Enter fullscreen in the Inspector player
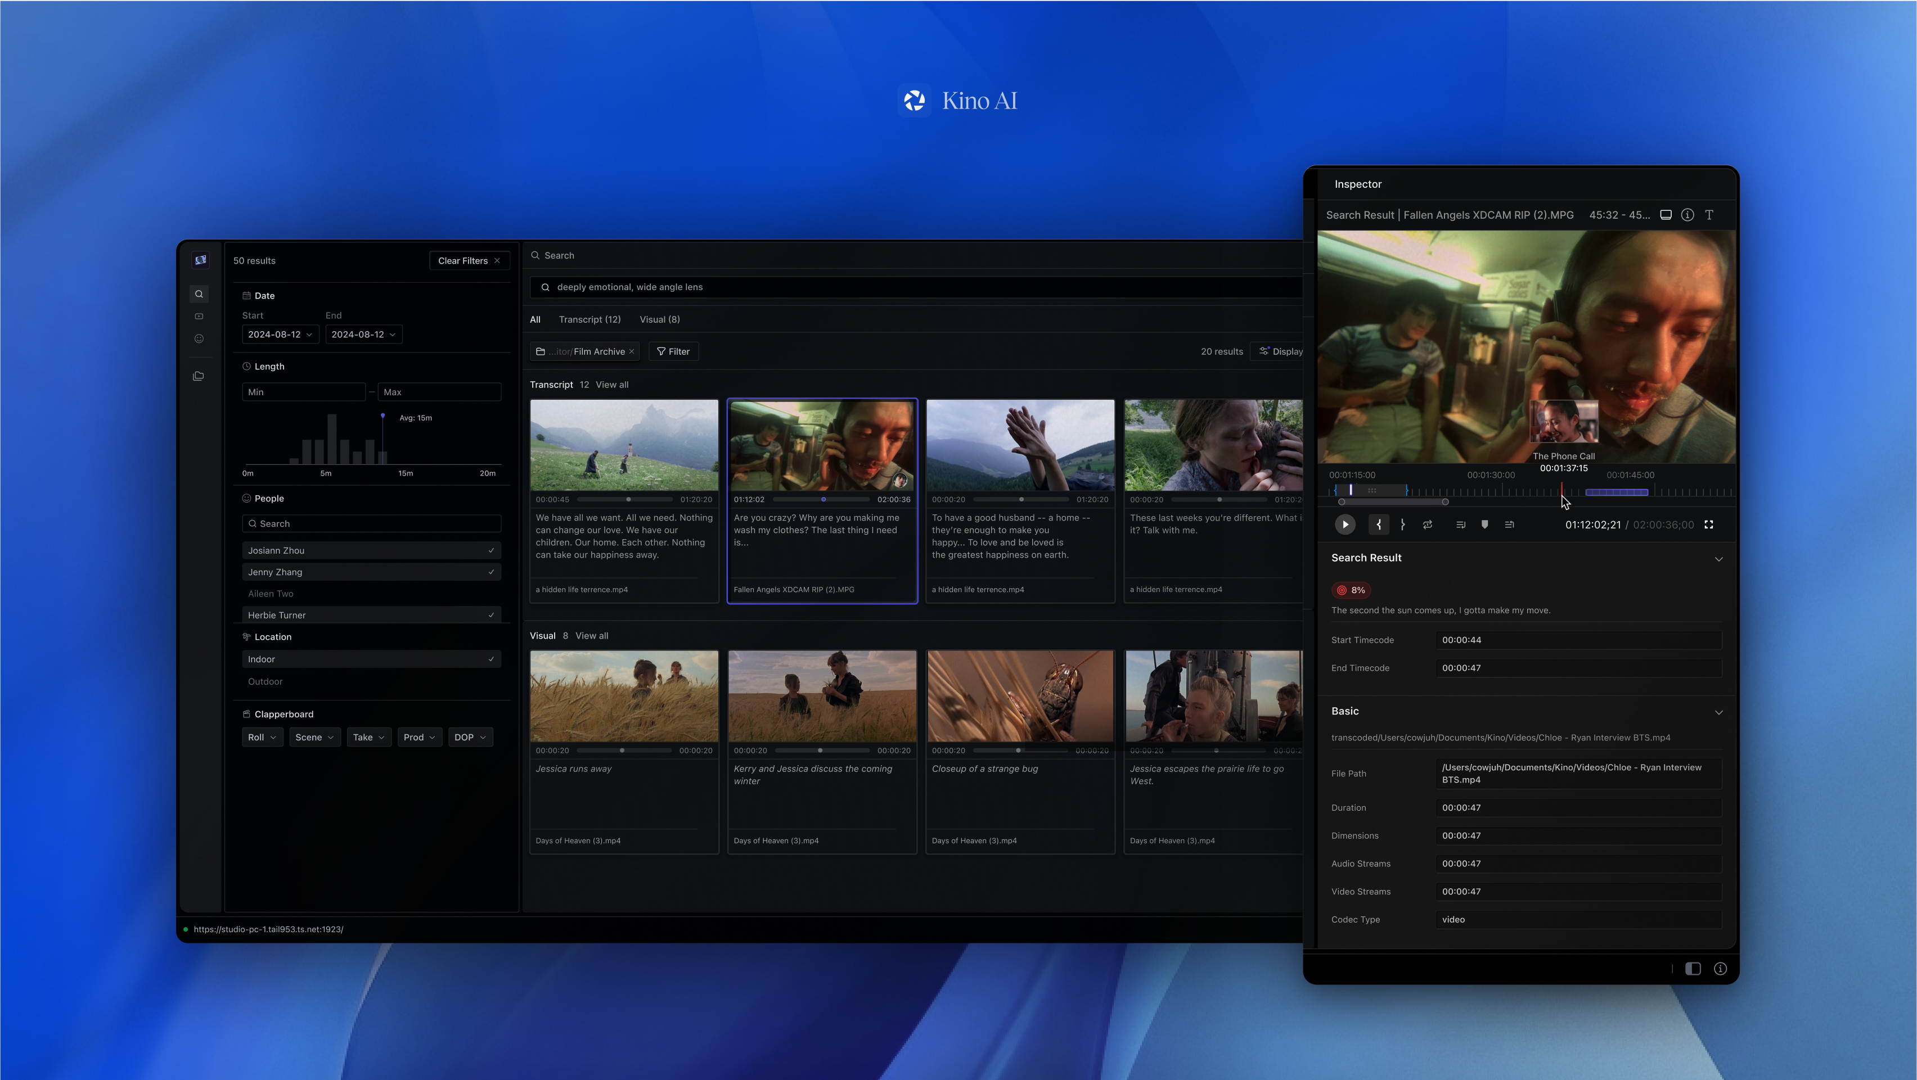 coord(1709,525)
